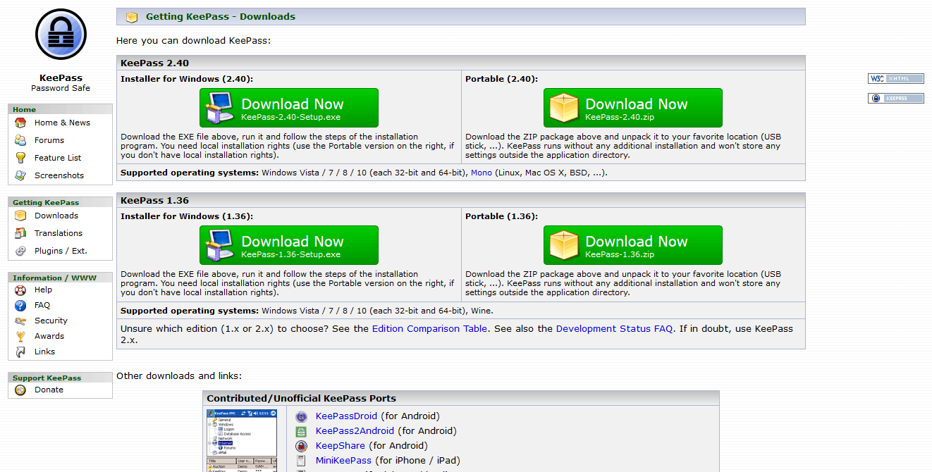Download KeePass-2.40-Setup.exe installer
Image resolution: width=932 pixels, height=472 pixels.
coord(289,108)
